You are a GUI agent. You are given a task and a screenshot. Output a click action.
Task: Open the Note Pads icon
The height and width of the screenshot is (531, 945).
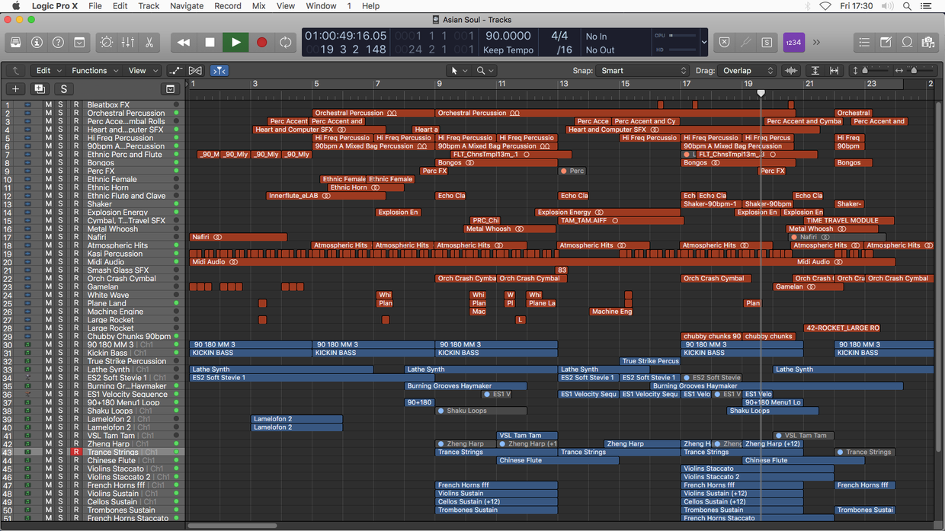(886, 43)
